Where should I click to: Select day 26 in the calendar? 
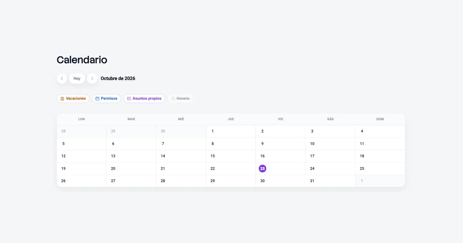point(81,181)
